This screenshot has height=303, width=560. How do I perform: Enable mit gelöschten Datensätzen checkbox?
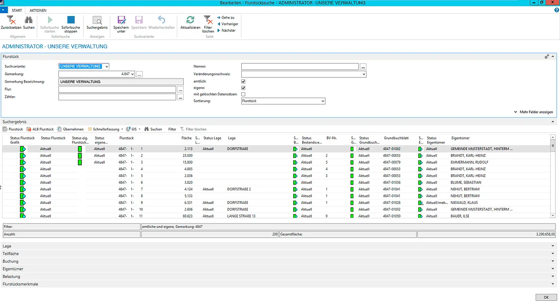(x=243, y=95)
